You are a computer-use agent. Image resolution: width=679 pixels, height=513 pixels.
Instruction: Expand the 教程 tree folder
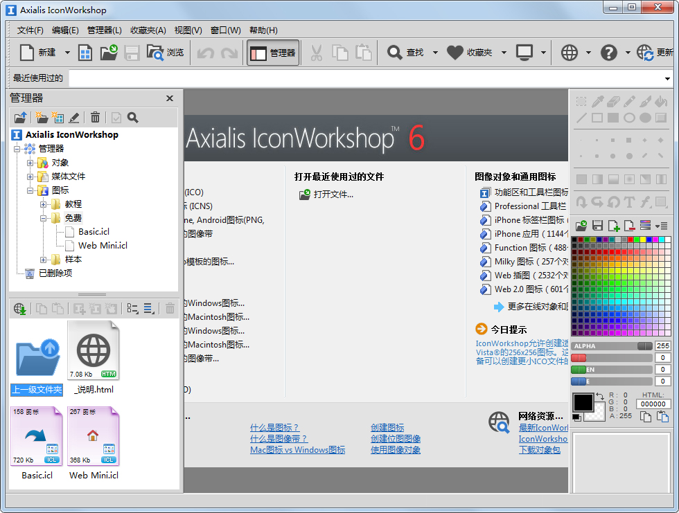click(x=43, y=205)
